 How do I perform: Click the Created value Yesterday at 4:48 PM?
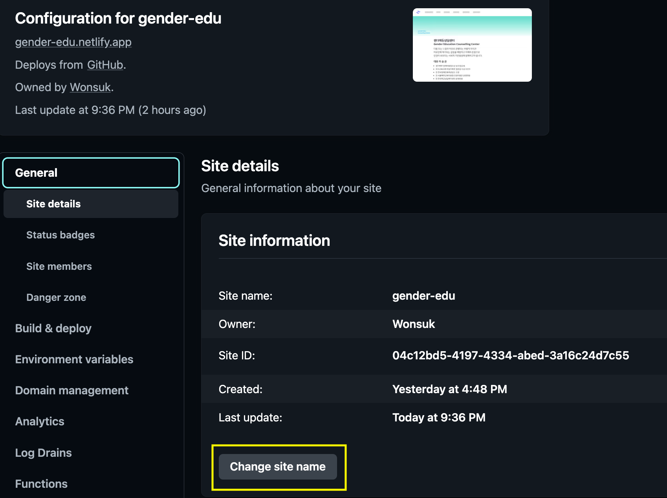[x=450, y=389]
